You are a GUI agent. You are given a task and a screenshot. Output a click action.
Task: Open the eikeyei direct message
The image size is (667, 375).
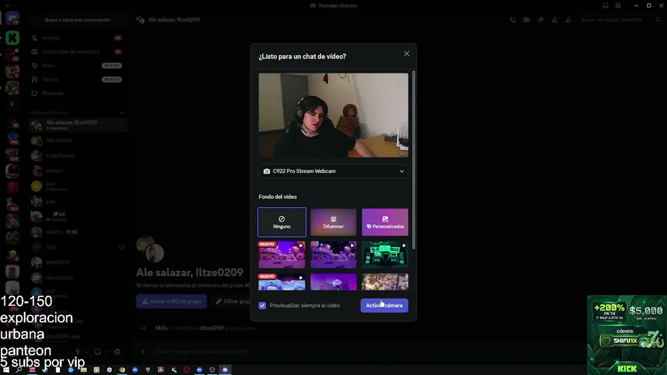coord(78,170)
